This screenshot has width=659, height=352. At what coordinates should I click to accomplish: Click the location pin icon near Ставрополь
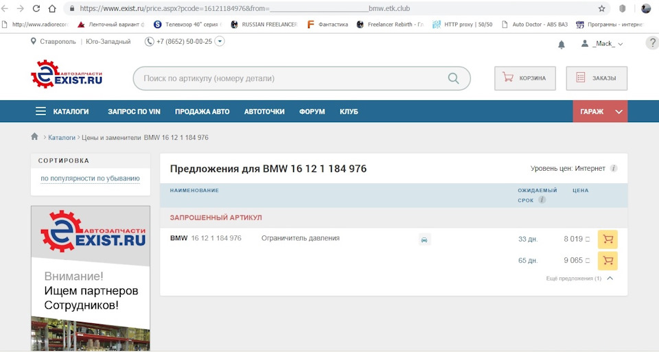33,41
